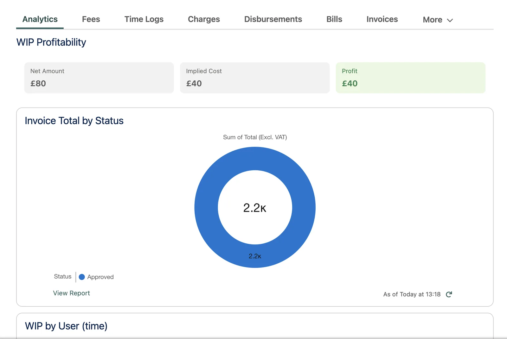
Task: Open the More tabs dropdown
Action: [438, 20]
